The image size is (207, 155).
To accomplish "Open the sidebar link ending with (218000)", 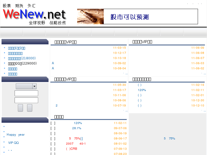I will (x=22, y=58).
